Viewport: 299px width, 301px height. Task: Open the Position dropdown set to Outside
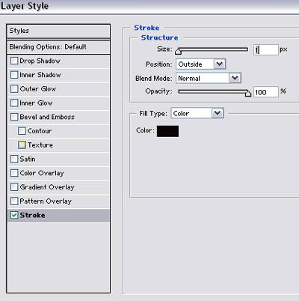[201, 64]
